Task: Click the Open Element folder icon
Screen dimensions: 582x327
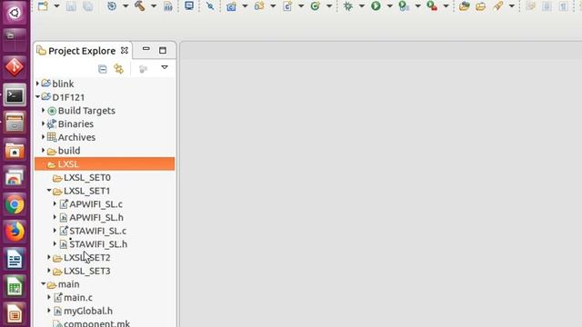Action: click(464, 6)
